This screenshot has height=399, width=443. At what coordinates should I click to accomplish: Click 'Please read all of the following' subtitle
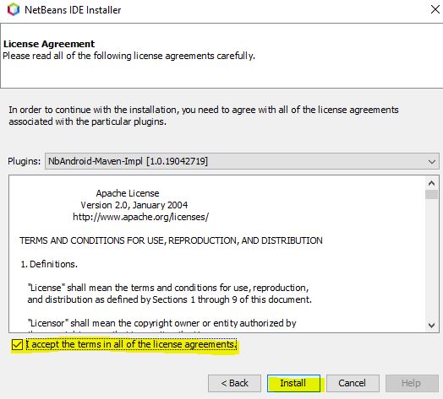pos(129,56)
